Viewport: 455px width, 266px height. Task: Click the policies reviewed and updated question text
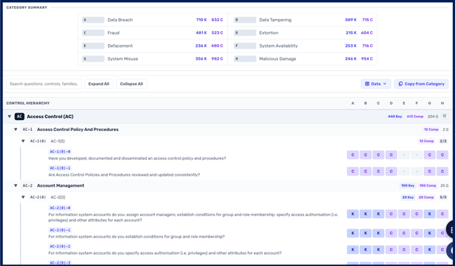124,175
